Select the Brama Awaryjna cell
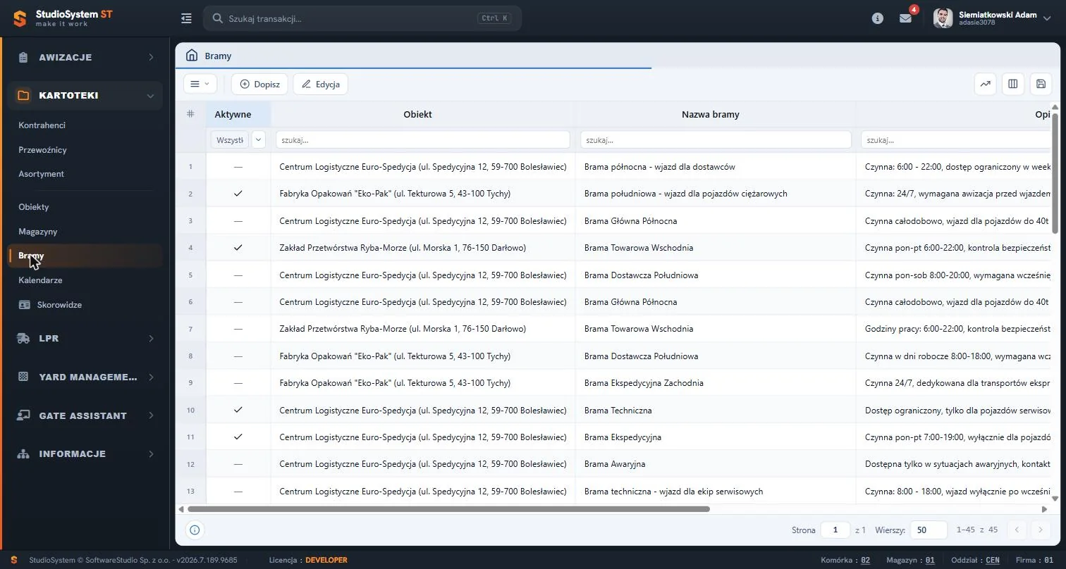This screenshot has width=1066, height=569. click(x=716, y=464)
